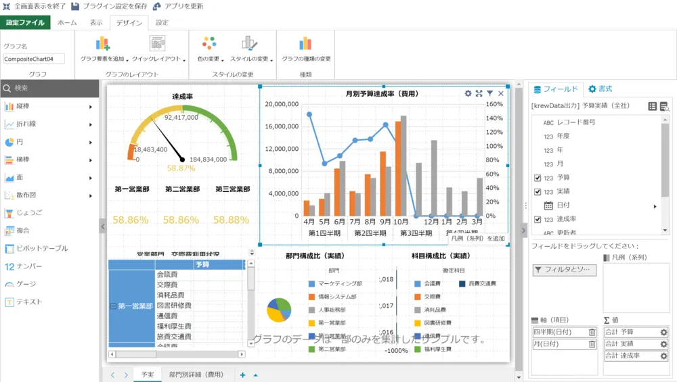Expand 円 submenu arrow
The height and width of the screenshot is (382, 677).
[91, 142]
